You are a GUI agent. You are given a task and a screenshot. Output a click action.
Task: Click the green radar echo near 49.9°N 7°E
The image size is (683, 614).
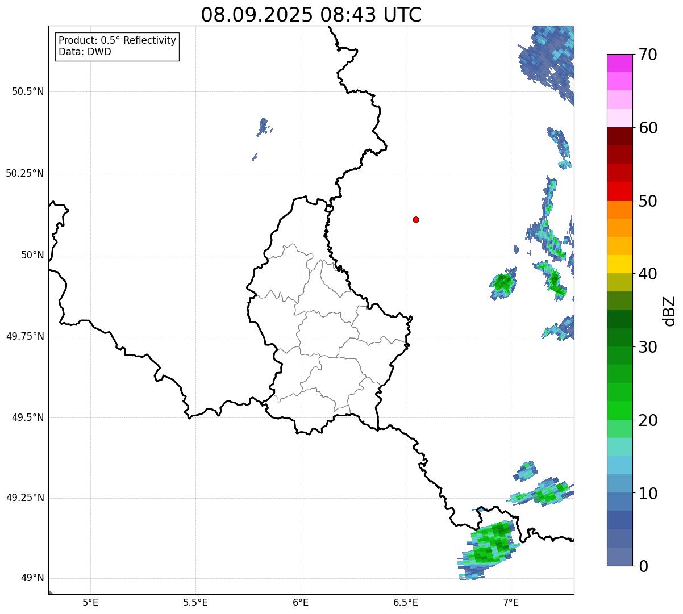point(503,283)
